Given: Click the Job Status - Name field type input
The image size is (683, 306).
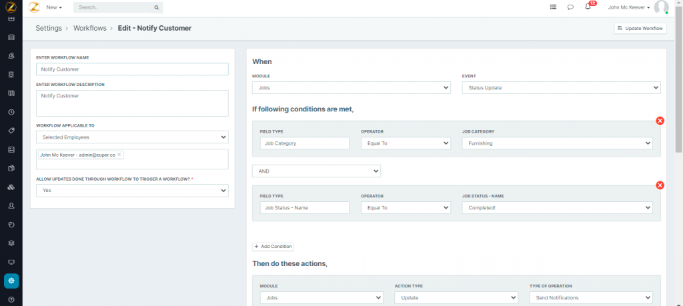Looking at the screenshot, I should pos(304,207).
